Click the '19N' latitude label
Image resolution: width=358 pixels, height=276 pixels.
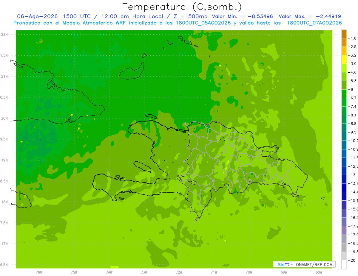click(x=5, y=160)
